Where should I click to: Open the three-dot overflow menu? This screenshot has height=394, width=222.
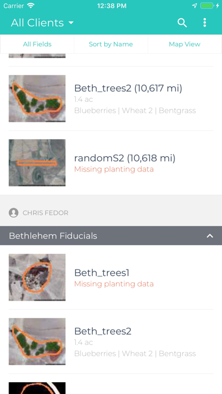[x=204, y=23]
